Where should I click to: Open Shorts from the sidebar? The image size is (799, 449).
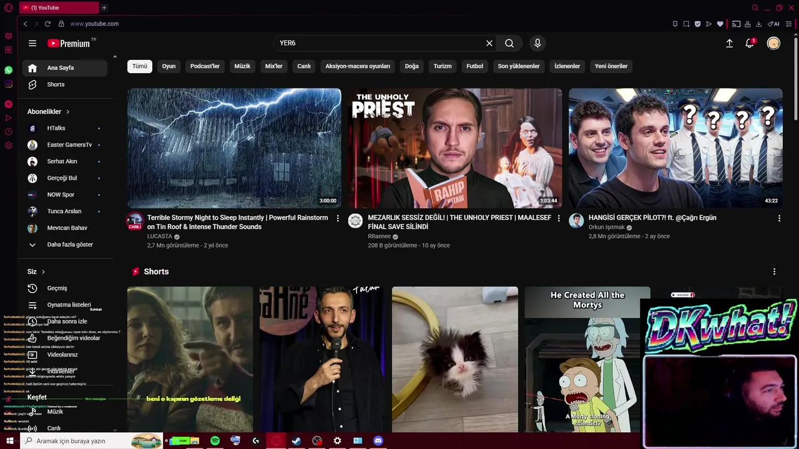65,84
